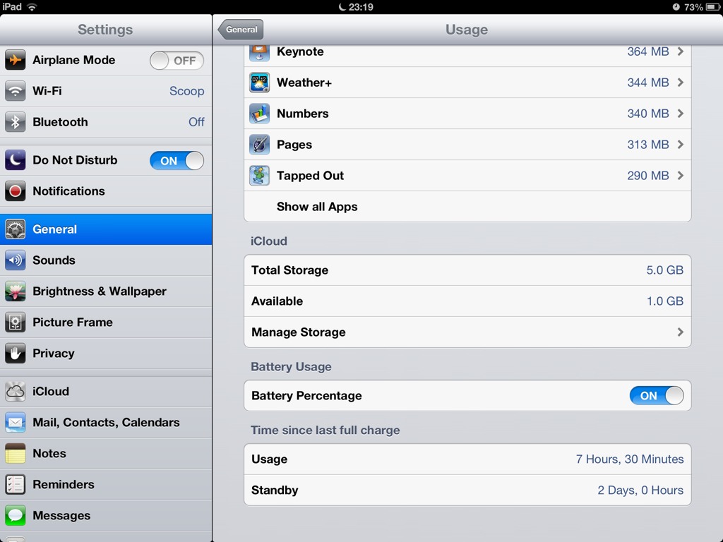This screenshot has width=723, height=542.
Task: Tap Manage Storage label
Action: (x=299, y=332)
